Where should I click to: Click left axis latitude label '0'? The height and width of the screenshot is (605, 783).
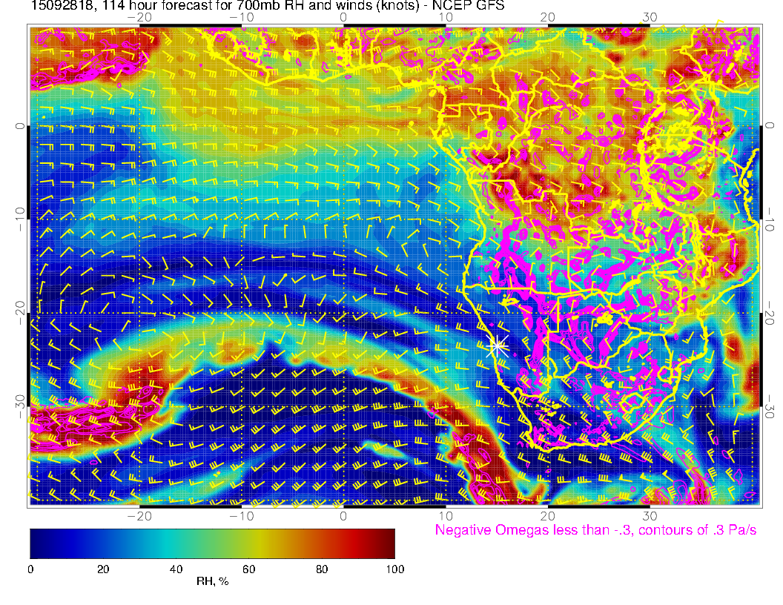coord(19,126)
